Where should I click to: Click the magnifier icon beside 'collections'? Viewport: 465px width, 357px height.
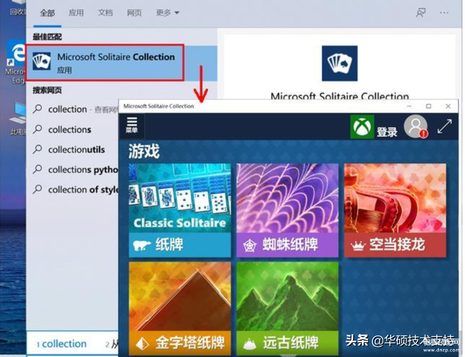[37, 130]
